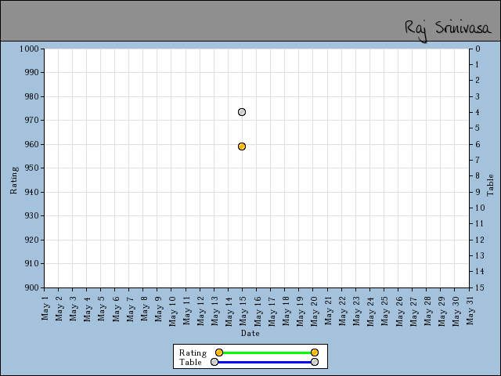
Task: Click the right orange marker in the legend
Action: (315, 352)
